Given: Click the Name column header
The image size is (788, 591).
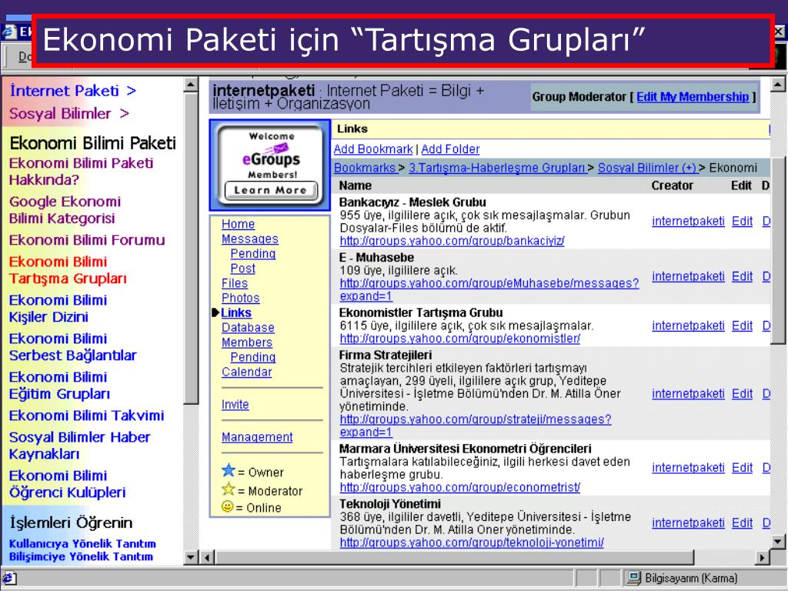Looking at the screenshot, I should [356, 186].
